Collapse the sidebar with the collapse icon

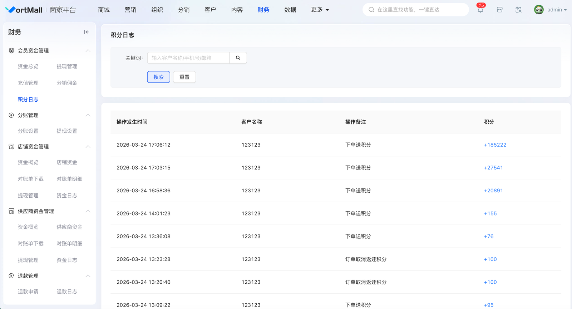point(87,32)
